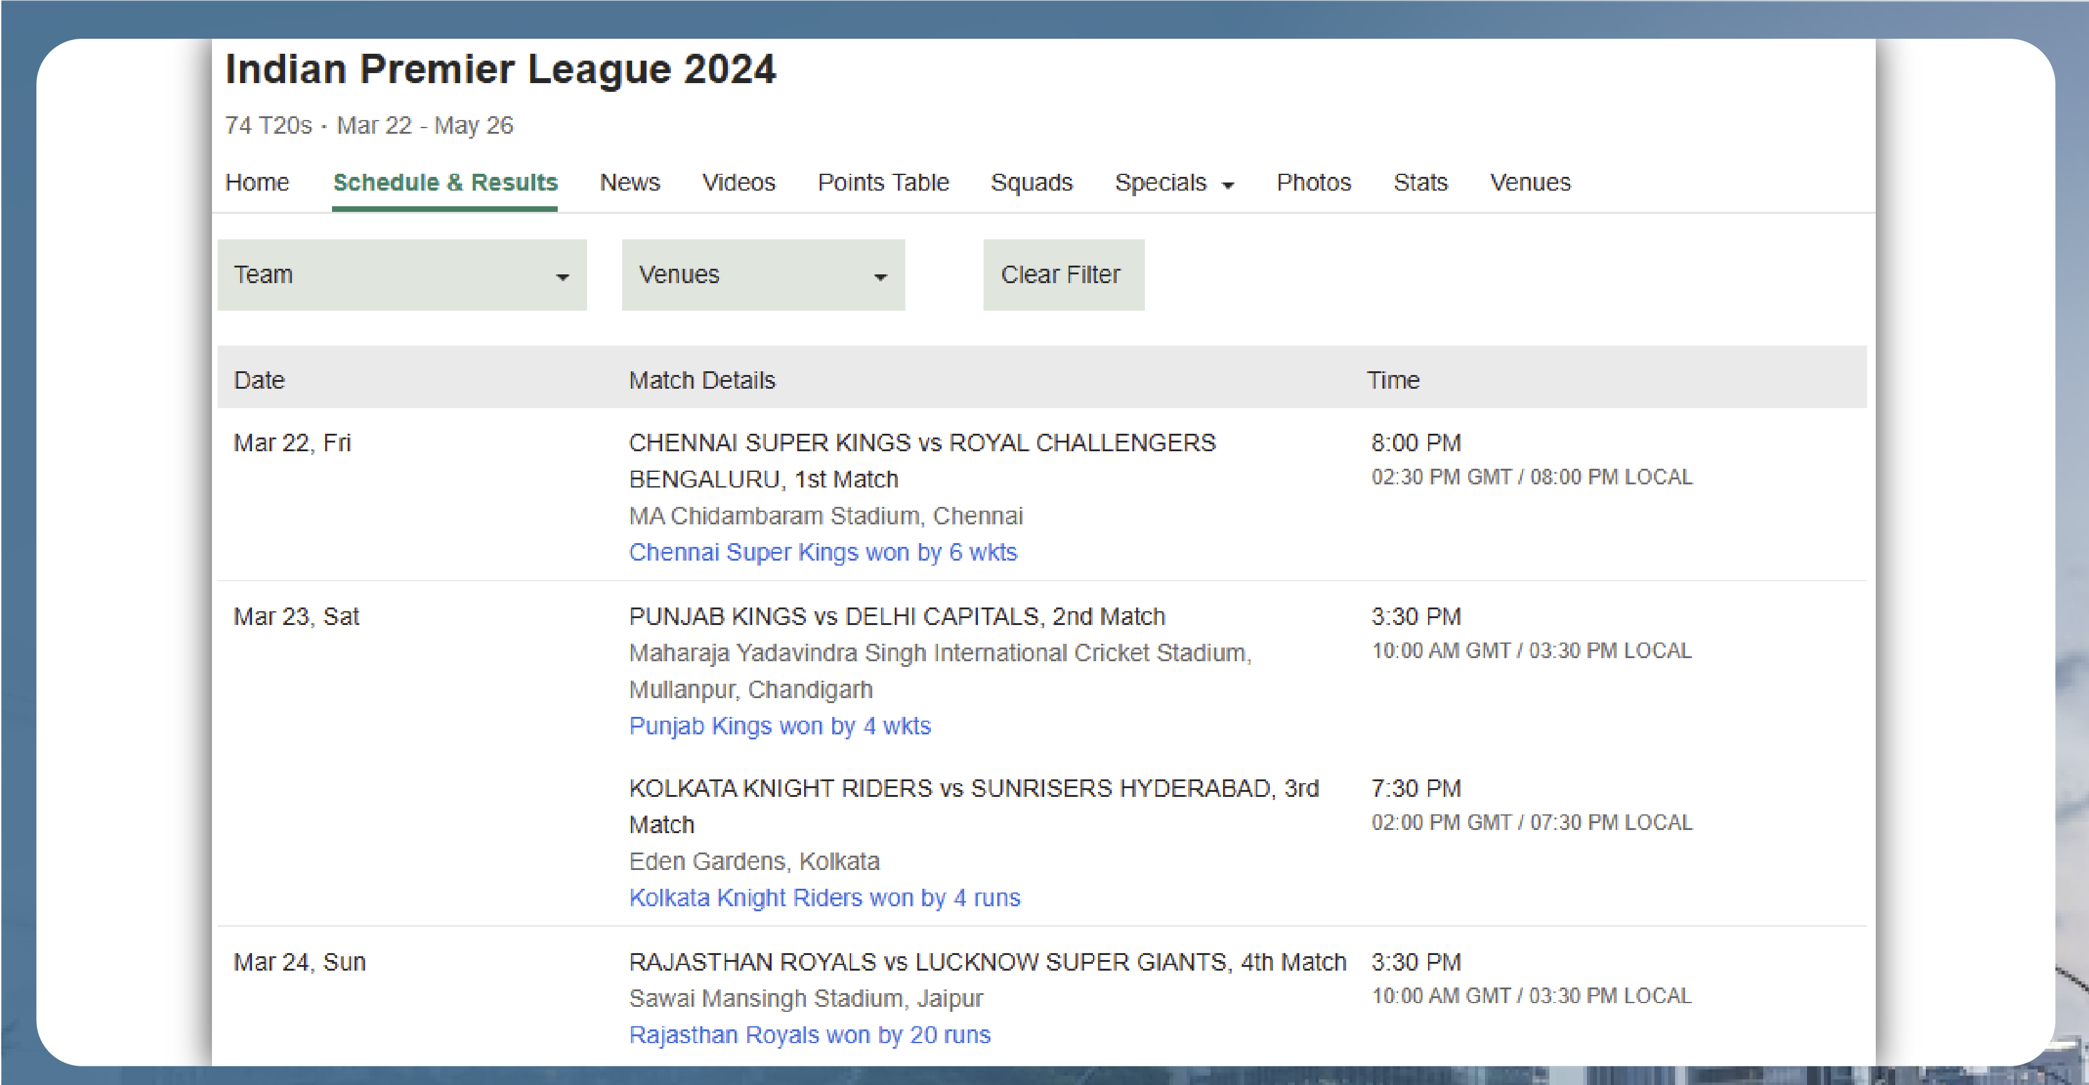The height and width of the screenshot is (1085, 2089).
Task: Open the Venues filter dropdown
Action: [762, 275]
